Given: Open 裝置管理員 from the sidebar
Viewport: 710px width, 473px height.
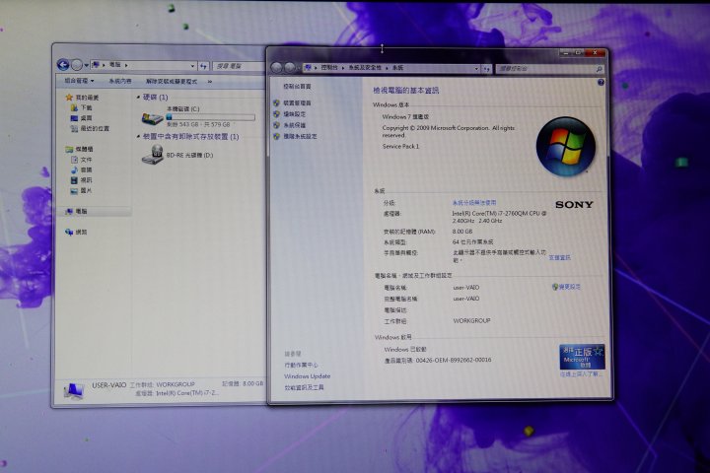Looking at the screenshot, I should [297, 103].
